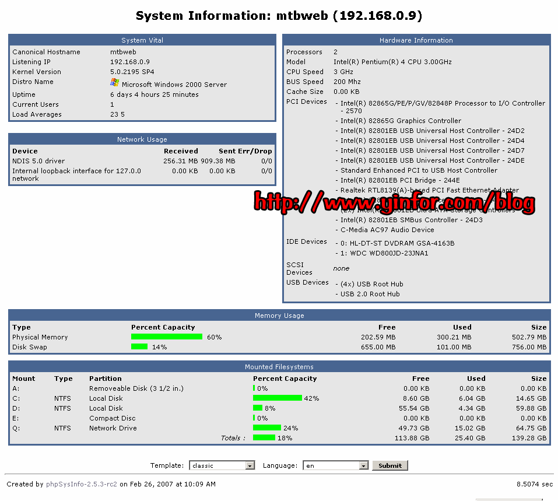The height and width of the screenshot is (501, 558).
Task: Click the Microsoft Windows 2000 Server distro text
Action: [174, 85]
